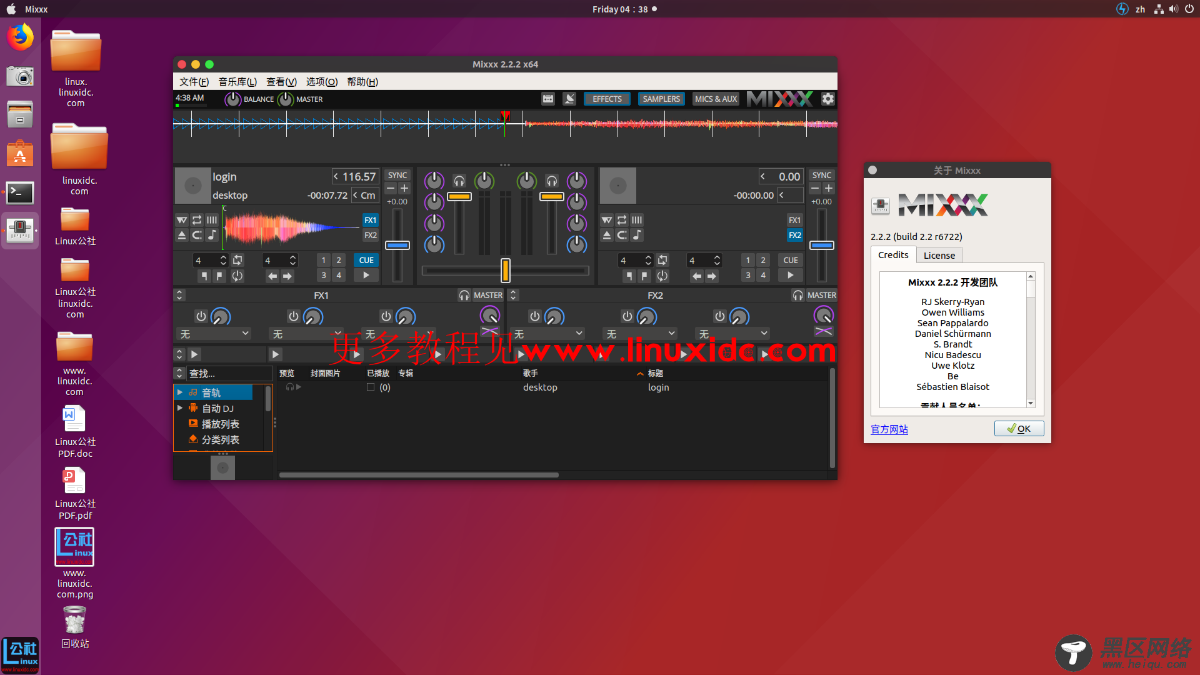The width and height of the screenshot is (1200, 675).
Task: Click FX1 headphone icon
Action: pyautogui.click(x=464, y=295)
